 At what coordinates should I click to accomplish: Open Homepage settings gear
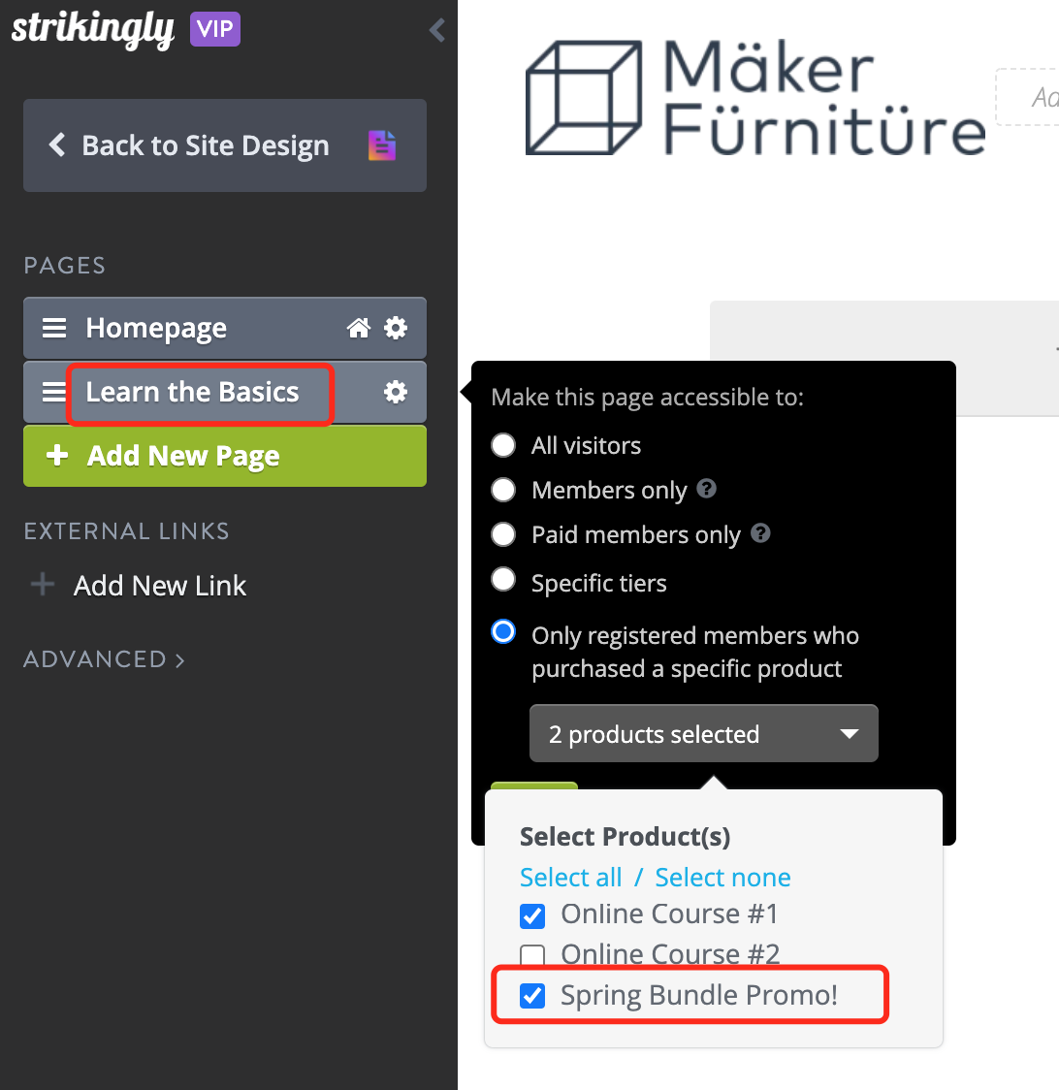point(396,328)
